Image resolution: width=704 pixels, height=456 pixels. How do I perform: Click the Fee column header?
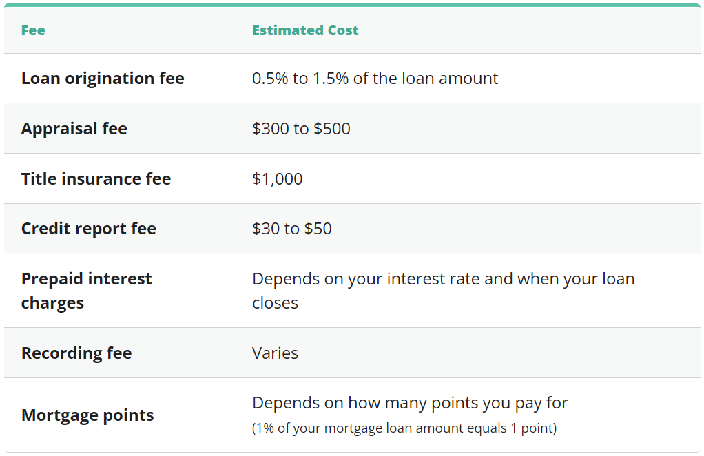(33, 30)
